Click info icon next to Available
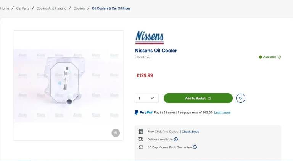This screenshot has width=293, height=161. tap(279, 57)
